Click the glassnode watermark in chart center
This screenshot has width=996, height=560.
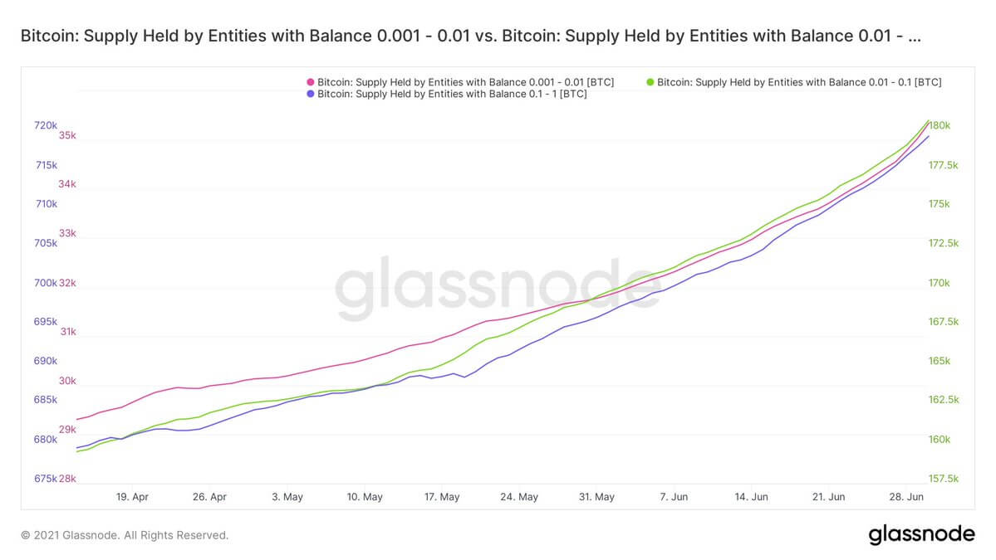[x=498, y=287]
